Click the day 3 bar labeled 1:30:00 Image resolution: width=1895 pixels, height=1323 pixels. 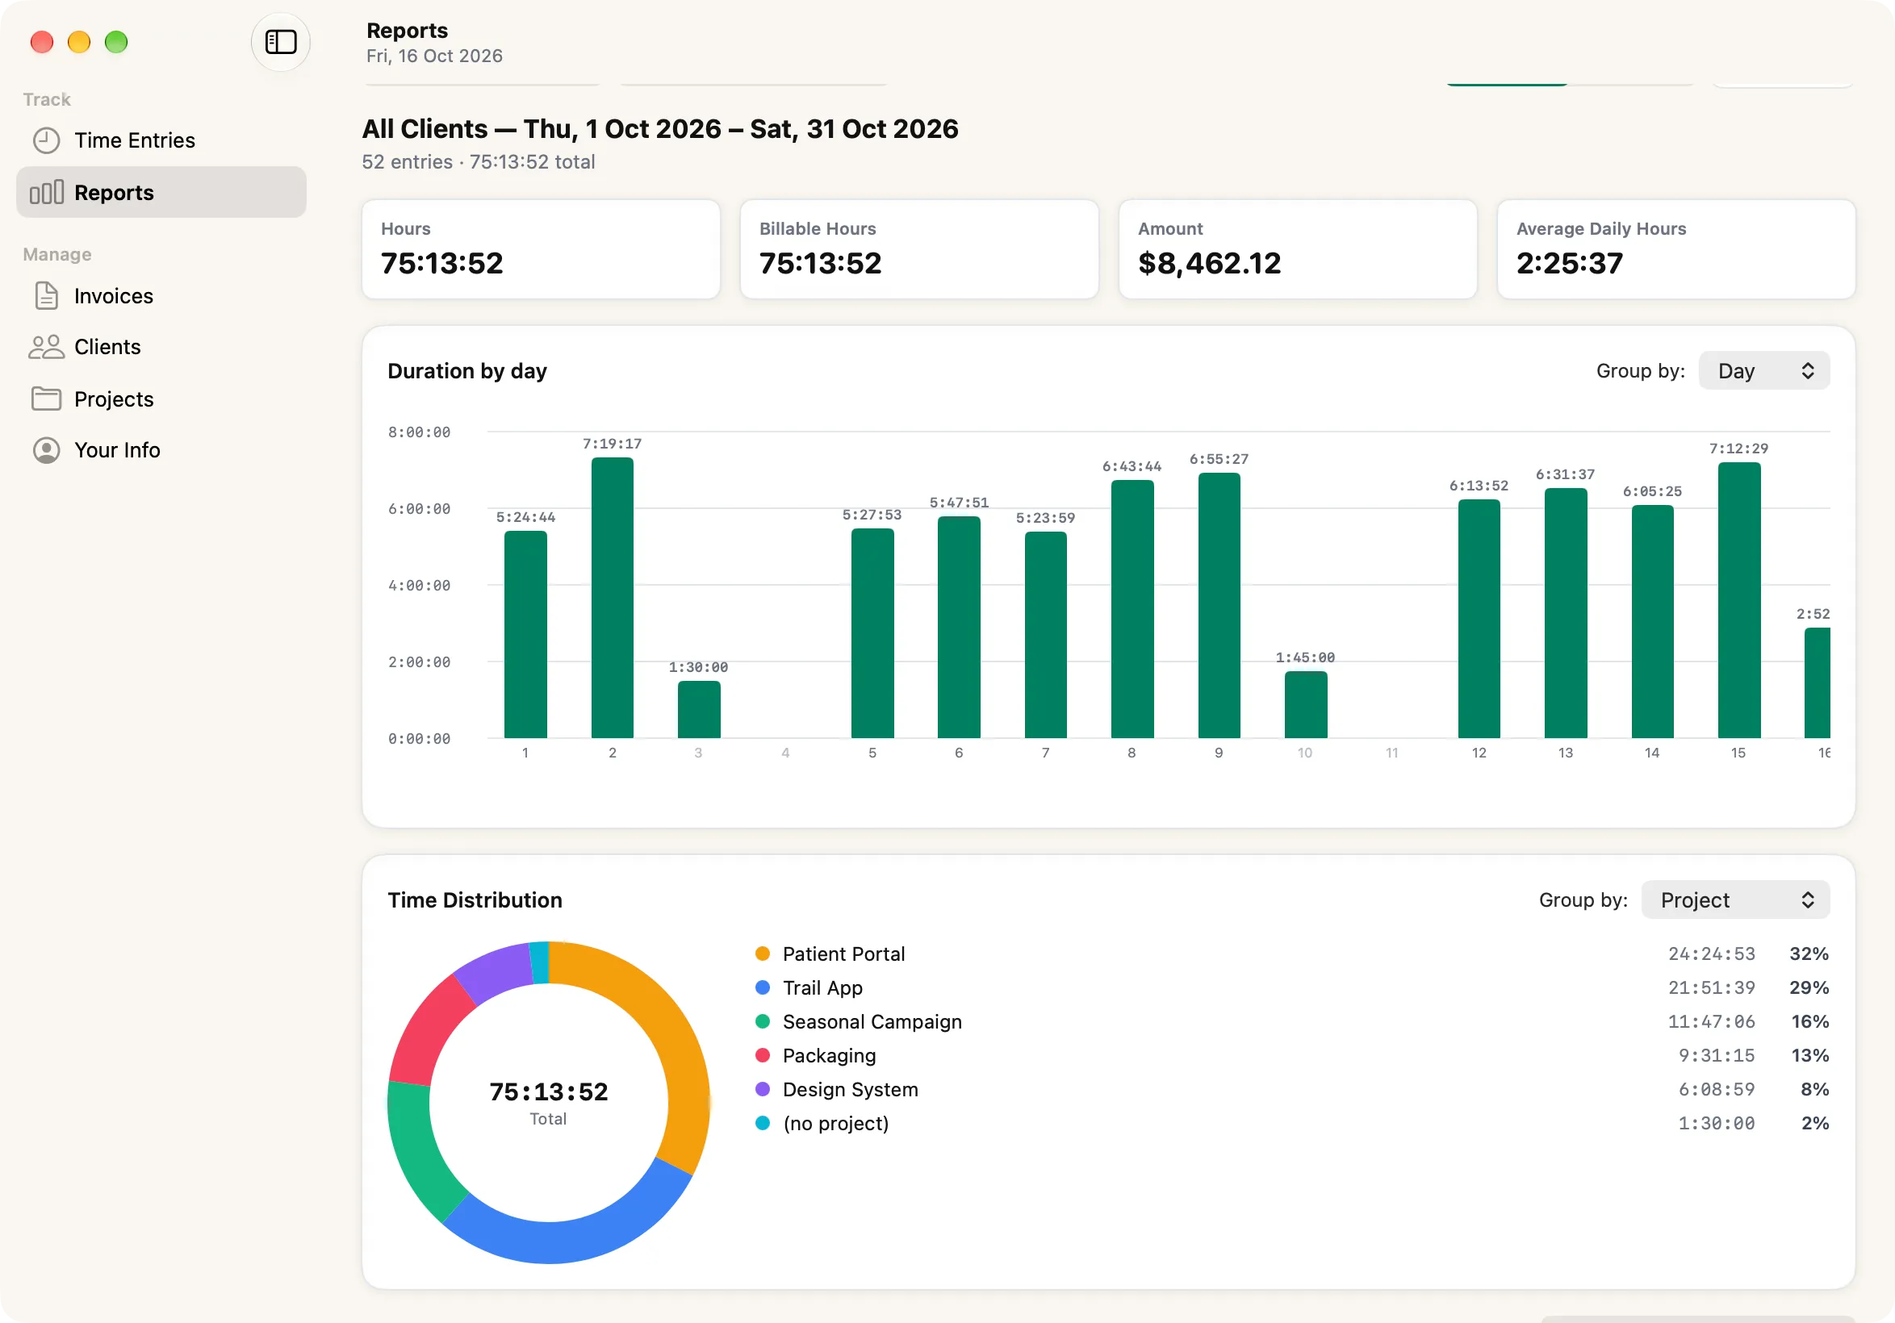(699, 709)
